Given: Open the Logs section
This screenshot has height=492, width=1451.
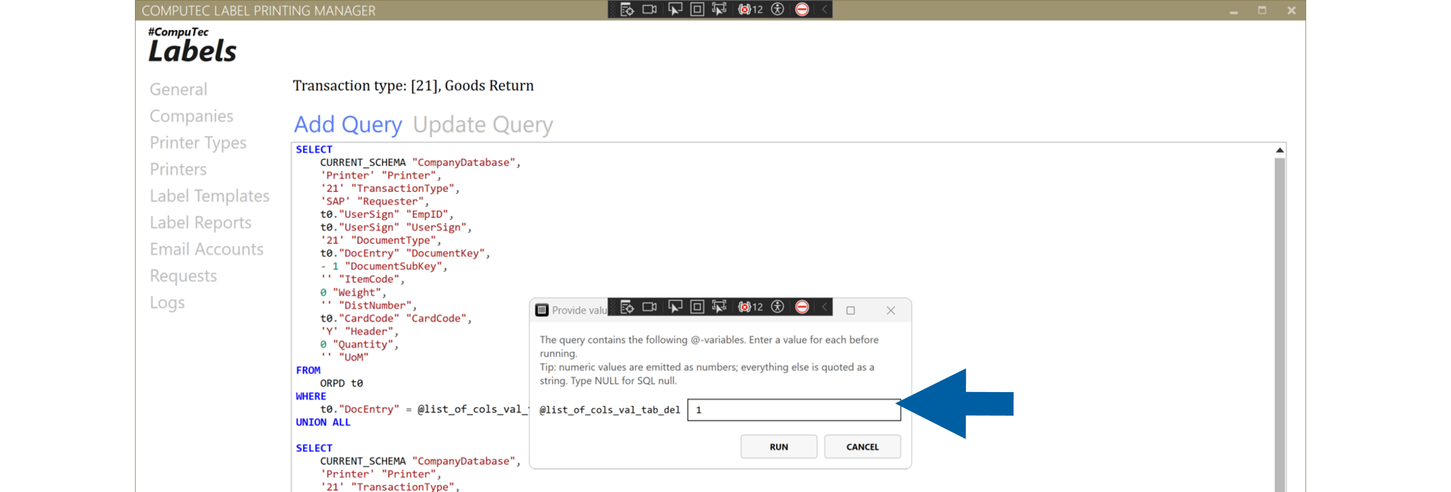Looking at the screenshot, I should pyautogui.click(x=168, y=303).
